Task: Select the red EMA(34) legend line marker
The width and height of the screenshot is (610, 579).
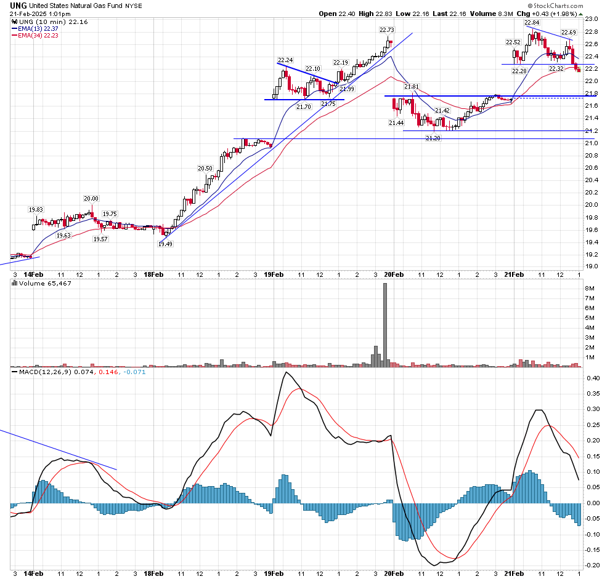Action: coord(14,35)
